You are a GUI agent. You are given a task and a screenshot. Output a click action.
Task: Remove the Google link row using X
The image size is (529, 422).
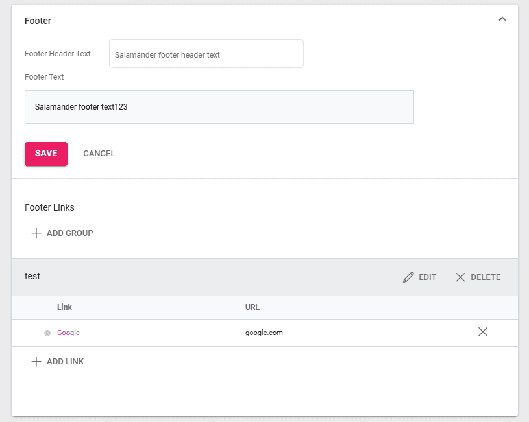tap(482, 332)
